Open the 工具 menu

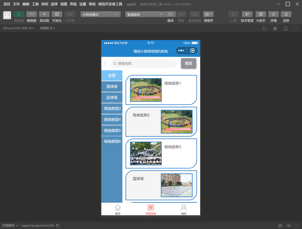pos(35,4)
